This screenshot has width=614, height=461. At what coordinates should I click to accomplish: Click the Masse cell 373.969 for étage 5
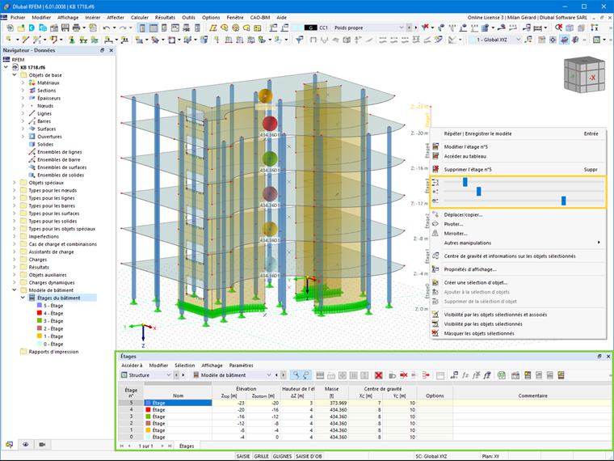(x=332, y=403)
